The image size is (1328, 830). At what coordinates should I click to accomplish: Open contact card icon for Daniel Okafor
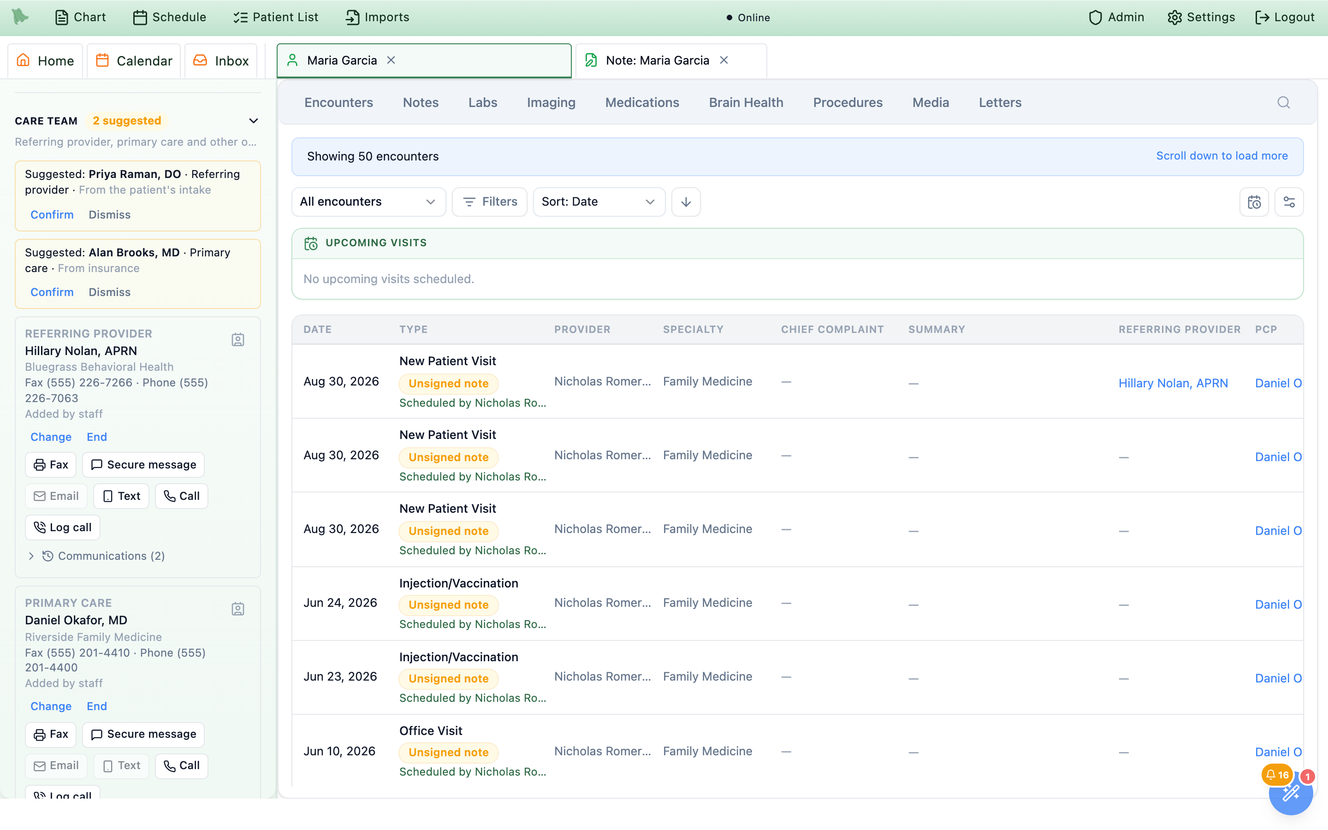pos(237,609)
